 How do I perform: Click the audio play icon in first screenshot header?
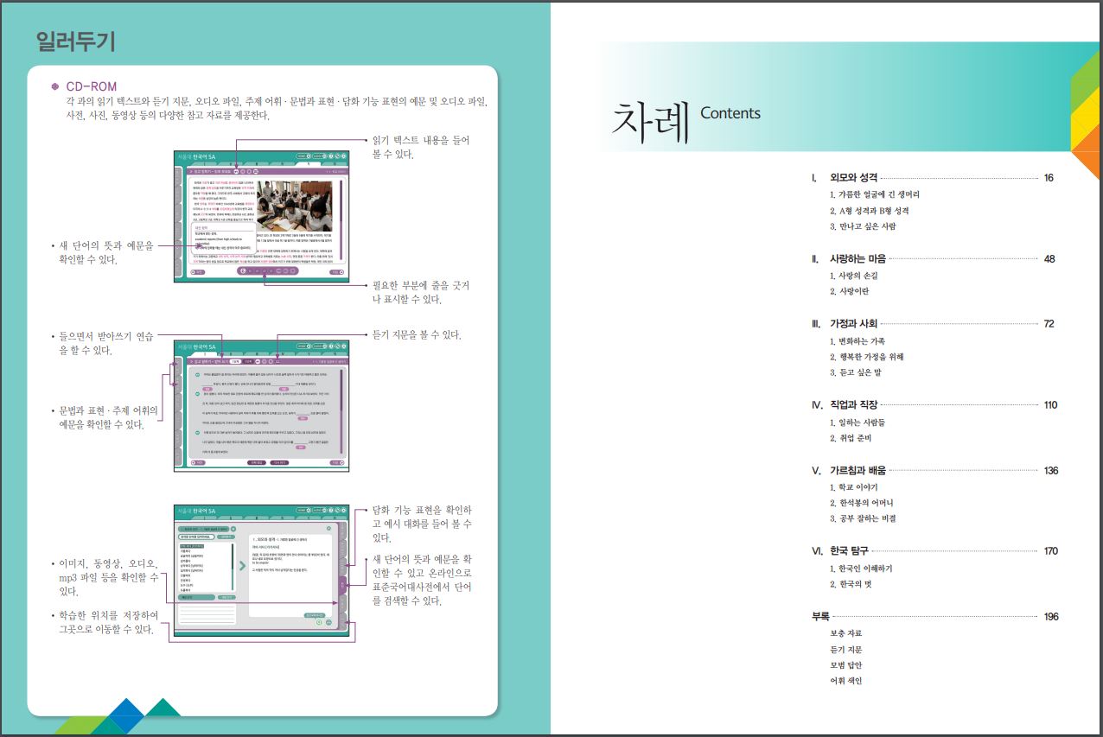click(x=234, y=171)
